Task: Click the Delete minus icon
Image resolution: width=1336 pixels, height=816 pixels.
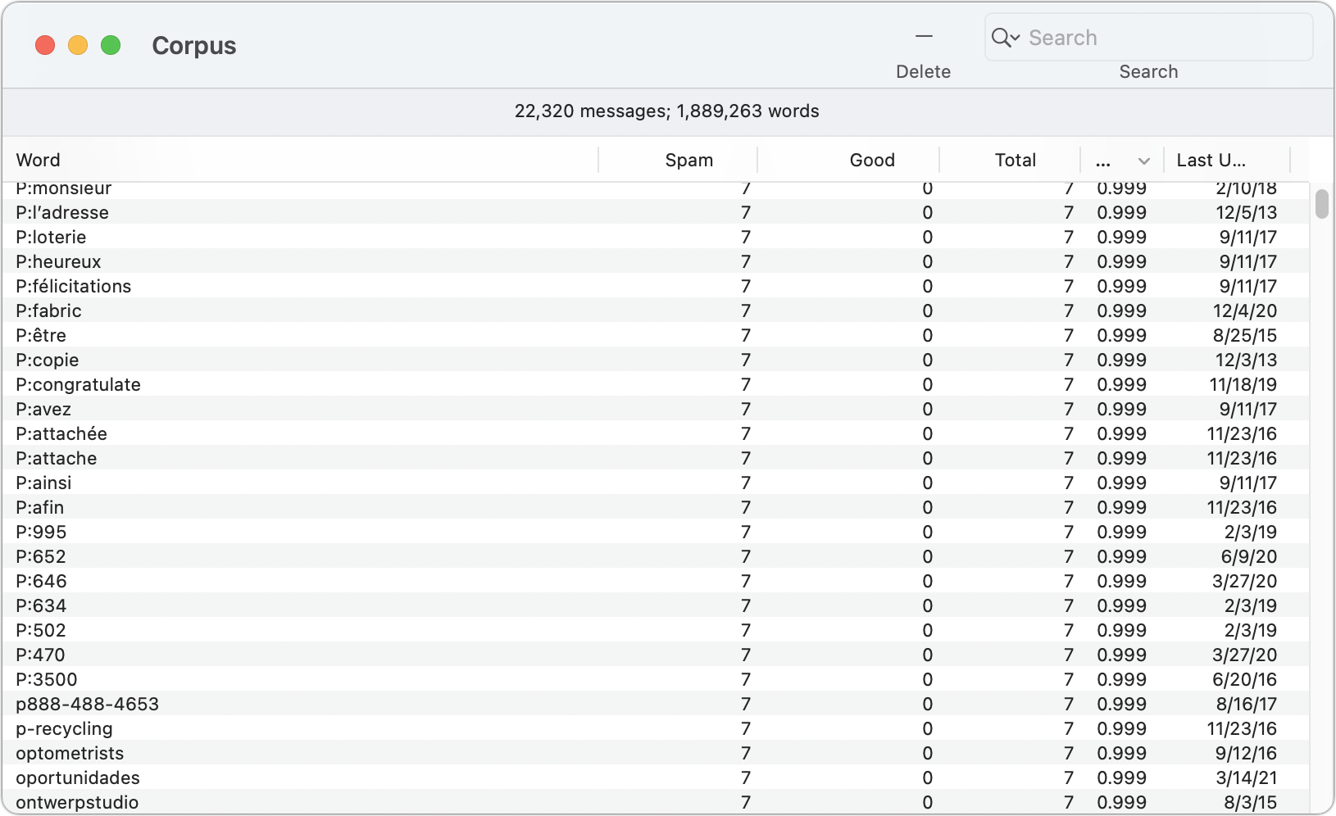Action: click(x=923, y=36)
